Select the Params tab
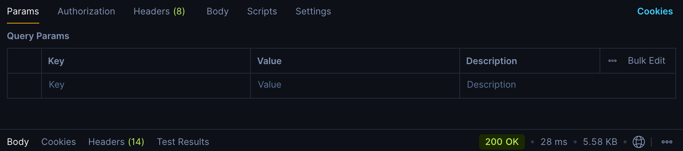Screen dimensions: 683x151 (23, 11)
